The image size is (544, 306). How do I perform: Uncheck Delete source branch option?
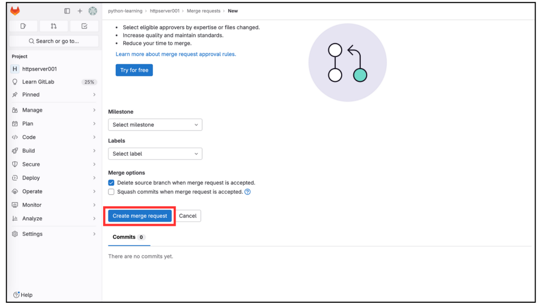pos(111,183)
